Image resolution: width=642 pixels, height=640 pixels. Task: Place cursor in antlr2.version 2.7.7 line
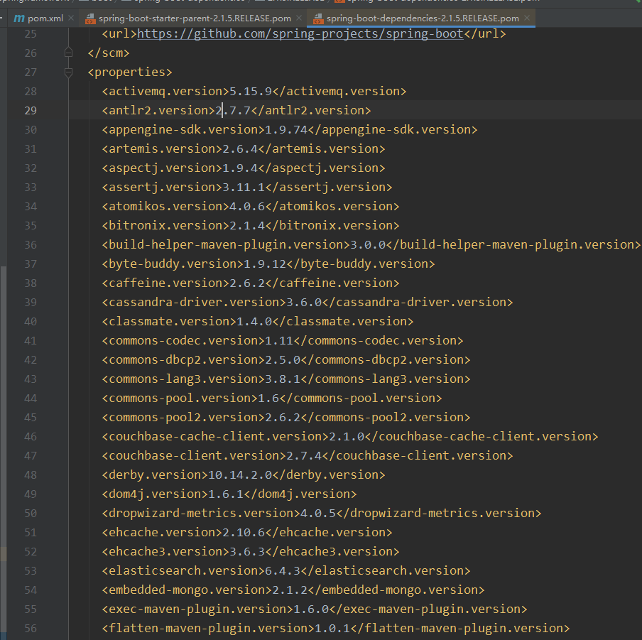point(236,111)
